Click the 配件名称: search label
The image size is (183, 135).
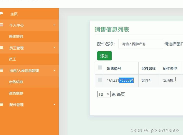(106, 44)
